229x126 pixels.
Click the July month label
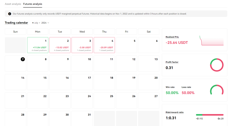point(36,23)
